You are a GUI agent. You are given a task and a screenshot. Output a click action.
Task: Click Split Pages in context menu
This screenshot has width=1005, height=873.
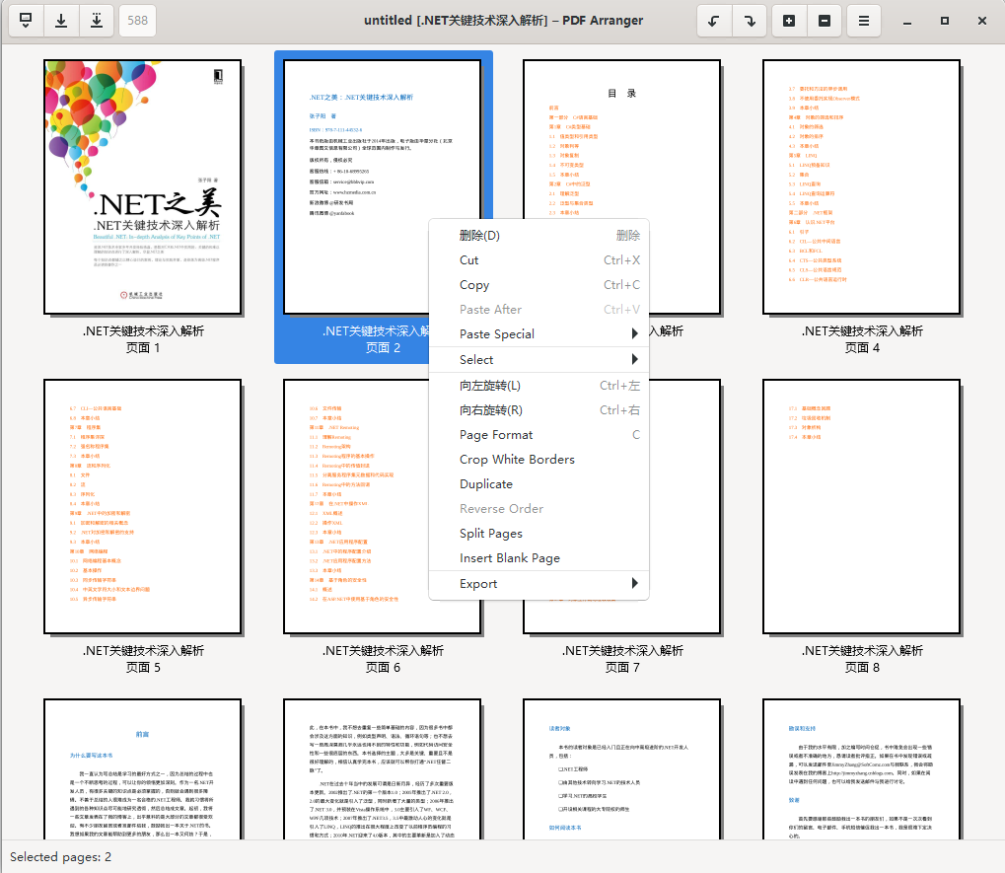coord(539,534)
